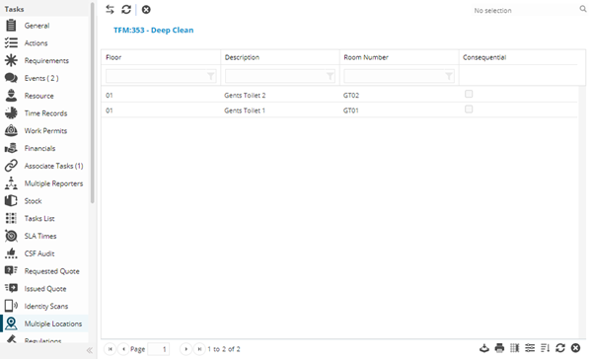Click the Associate Tasks link icon
The width and height of the screenshot is (592, 359).
[x=11, y=166]
